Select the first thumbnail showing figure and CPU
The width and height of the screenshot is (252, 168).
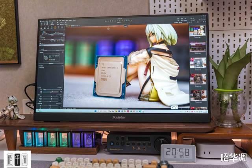(198, 31)
